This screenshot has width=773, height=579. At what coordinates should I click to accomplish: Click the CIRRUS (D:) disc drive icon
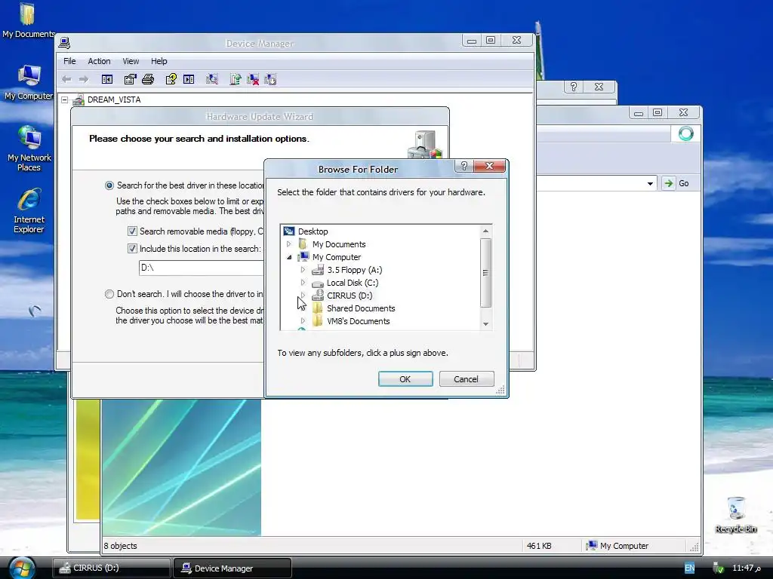pos(318,296)
